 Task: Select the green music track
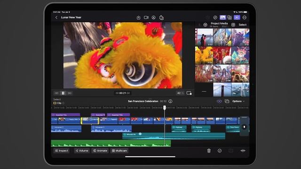111,143
